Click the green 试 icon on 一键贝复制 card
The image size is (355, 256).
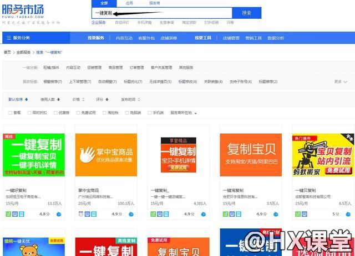tap(298, 214)
